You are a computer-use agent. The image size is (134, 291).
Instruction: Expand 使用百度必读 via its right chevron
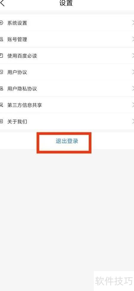(133, 56)
